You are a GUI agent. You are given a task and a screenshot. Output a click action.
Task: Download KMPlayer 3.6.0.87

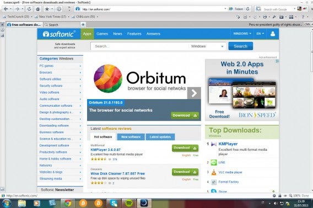[x=185, y=148]
